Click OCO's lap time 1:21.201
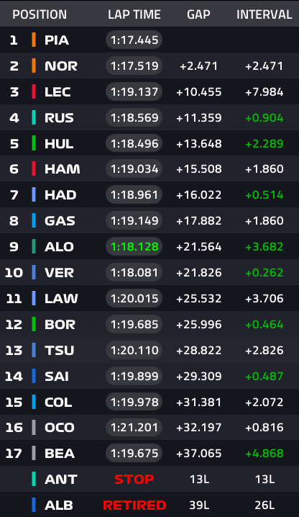The width and height of the screenshot is (299, 517). pos(134,428)
